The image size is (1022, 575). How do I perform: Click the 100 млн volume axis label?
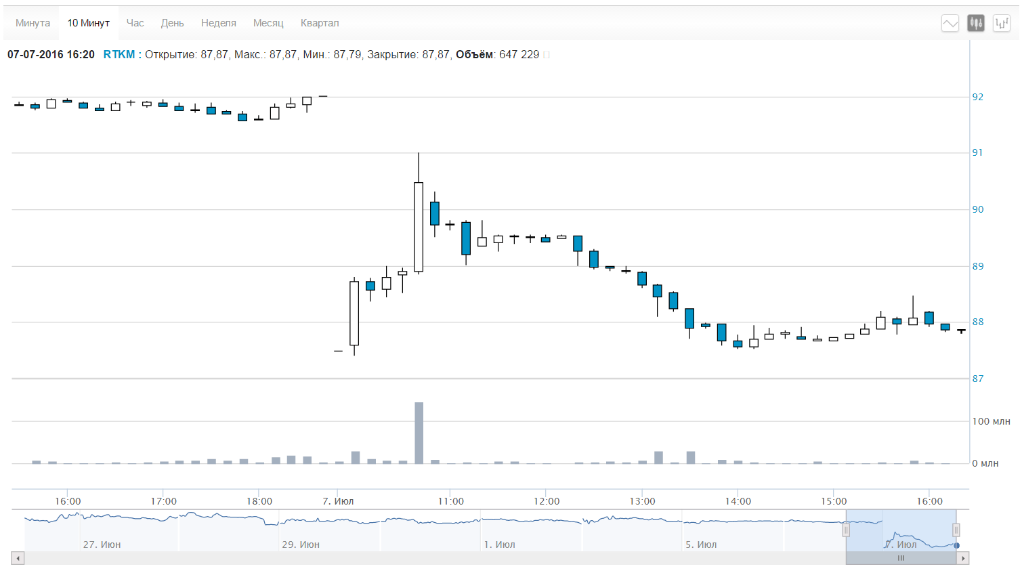[x=992, y=421]
